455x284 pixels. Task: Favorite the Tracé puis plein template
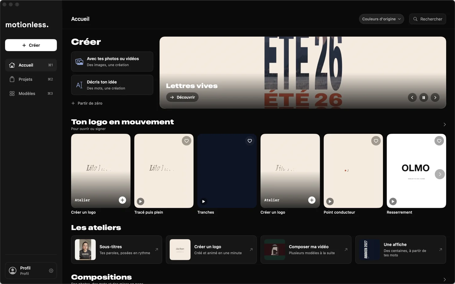click(186, 141)
